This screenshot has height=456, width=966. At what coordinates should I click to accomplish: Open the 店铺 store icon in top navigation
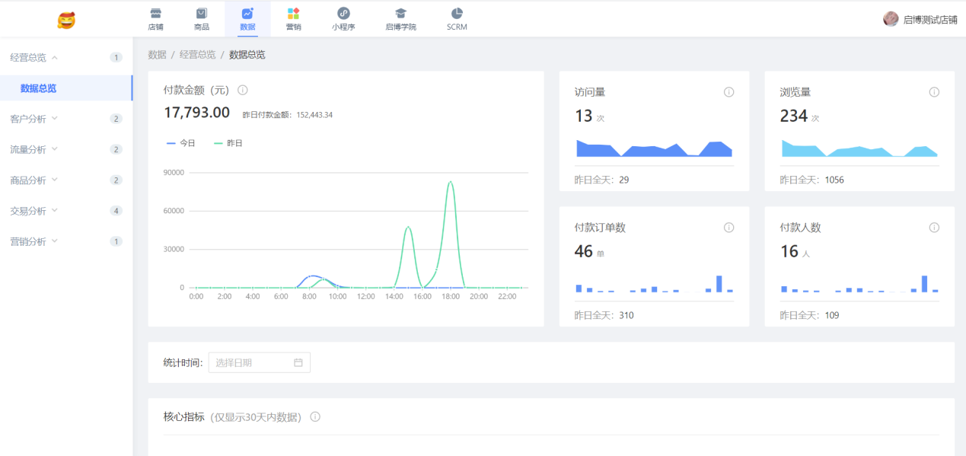click(155, 14)
